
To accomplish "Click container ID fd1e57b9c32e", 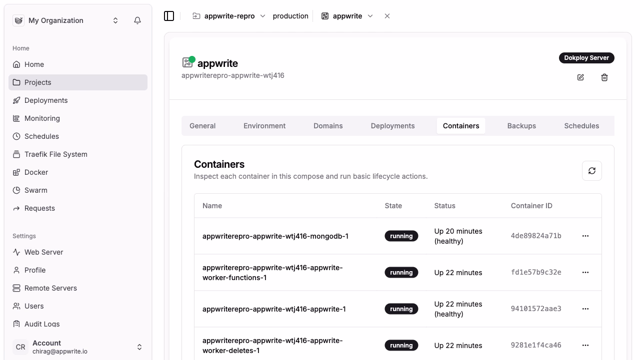I will pyautogui.click(x=536, y=273).
